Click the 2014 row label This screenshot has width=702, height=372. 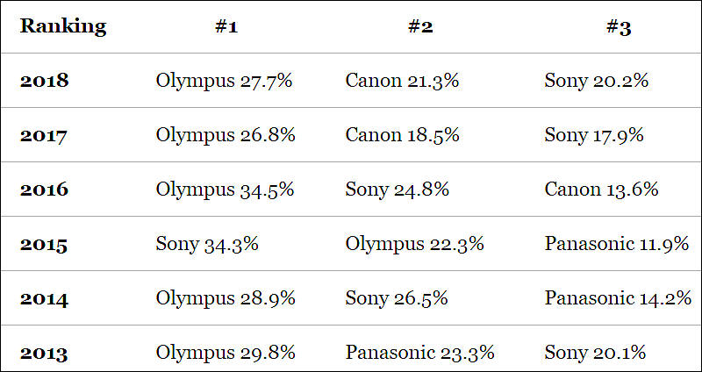45,298
